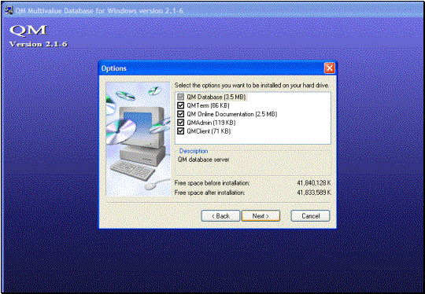The height and width of the screenshot is (294, 425).
Task: Proceed with the Next button
Action: click(261, 216)
